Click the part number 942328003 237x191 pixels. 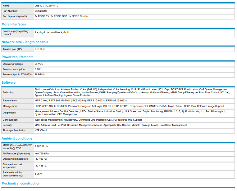[x=41, y=11]
